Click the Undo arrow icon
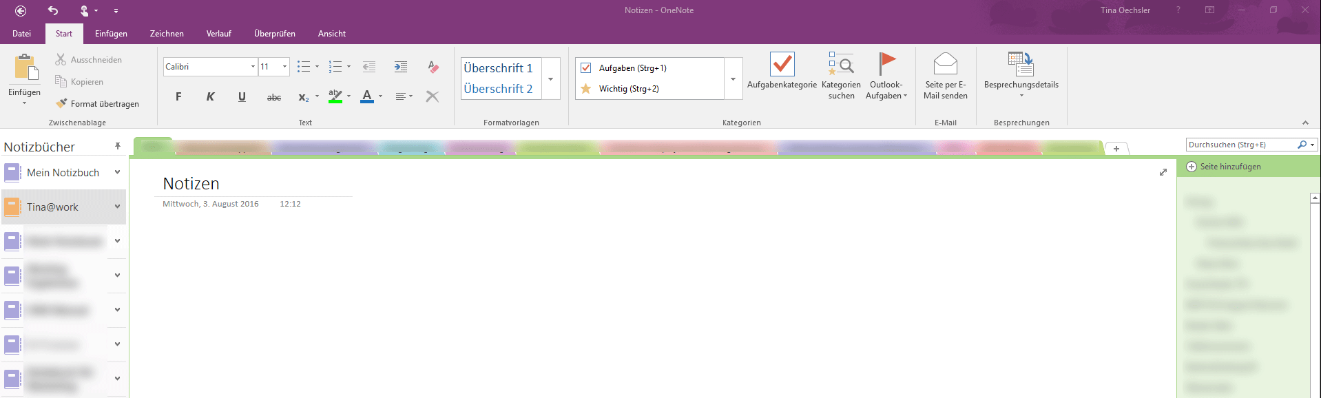This screenshot has height=398, width=1321. pos(53,10)
